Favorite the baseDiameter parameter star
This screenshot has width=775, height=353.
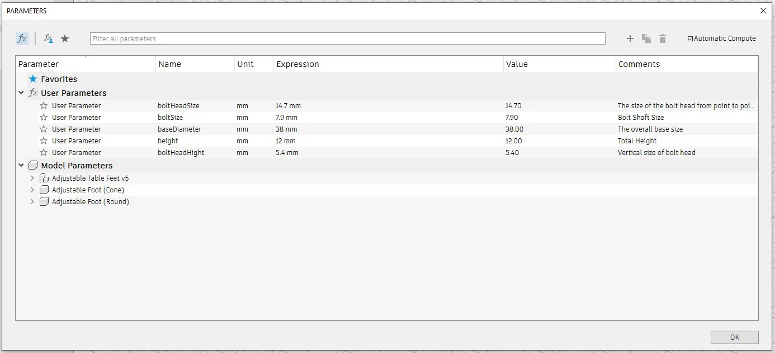[44, 129]
